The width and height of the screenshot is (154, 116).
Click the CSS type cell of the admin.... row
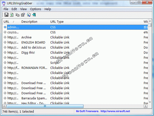53,27
